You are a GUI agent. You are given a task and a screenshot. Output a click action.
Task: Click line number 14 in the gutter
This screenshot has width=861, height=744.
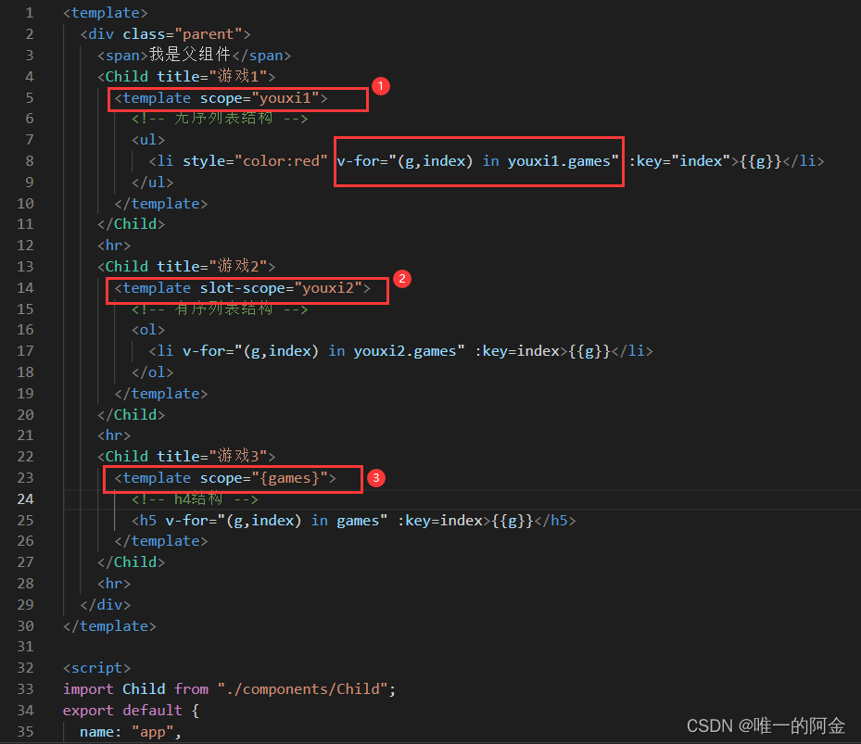point(25,288)
